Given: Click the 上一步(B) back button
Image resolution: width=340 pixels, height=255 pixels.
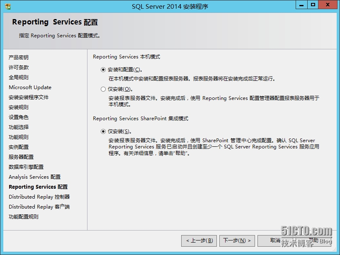Looking at the screenshot, I should pos(199,240).
